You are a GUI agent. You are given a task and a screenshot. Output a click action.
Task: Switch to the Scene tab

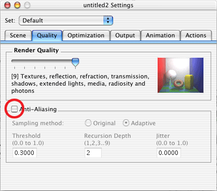point(18,36)
